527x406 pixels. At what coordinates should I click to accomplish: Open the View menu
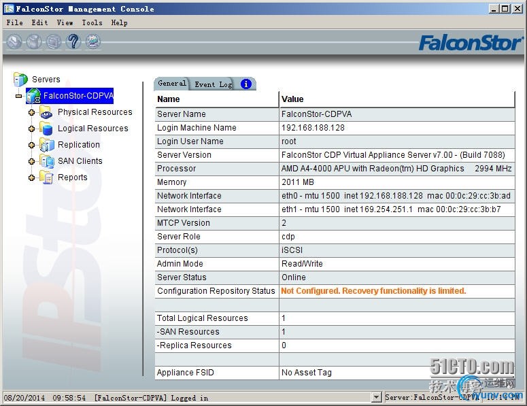tap(65, 22)
